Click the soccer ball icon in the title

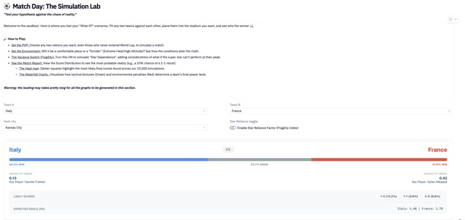click(7, 6)
